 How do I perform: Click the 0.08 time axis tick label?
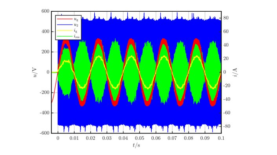tap(189, 138)
